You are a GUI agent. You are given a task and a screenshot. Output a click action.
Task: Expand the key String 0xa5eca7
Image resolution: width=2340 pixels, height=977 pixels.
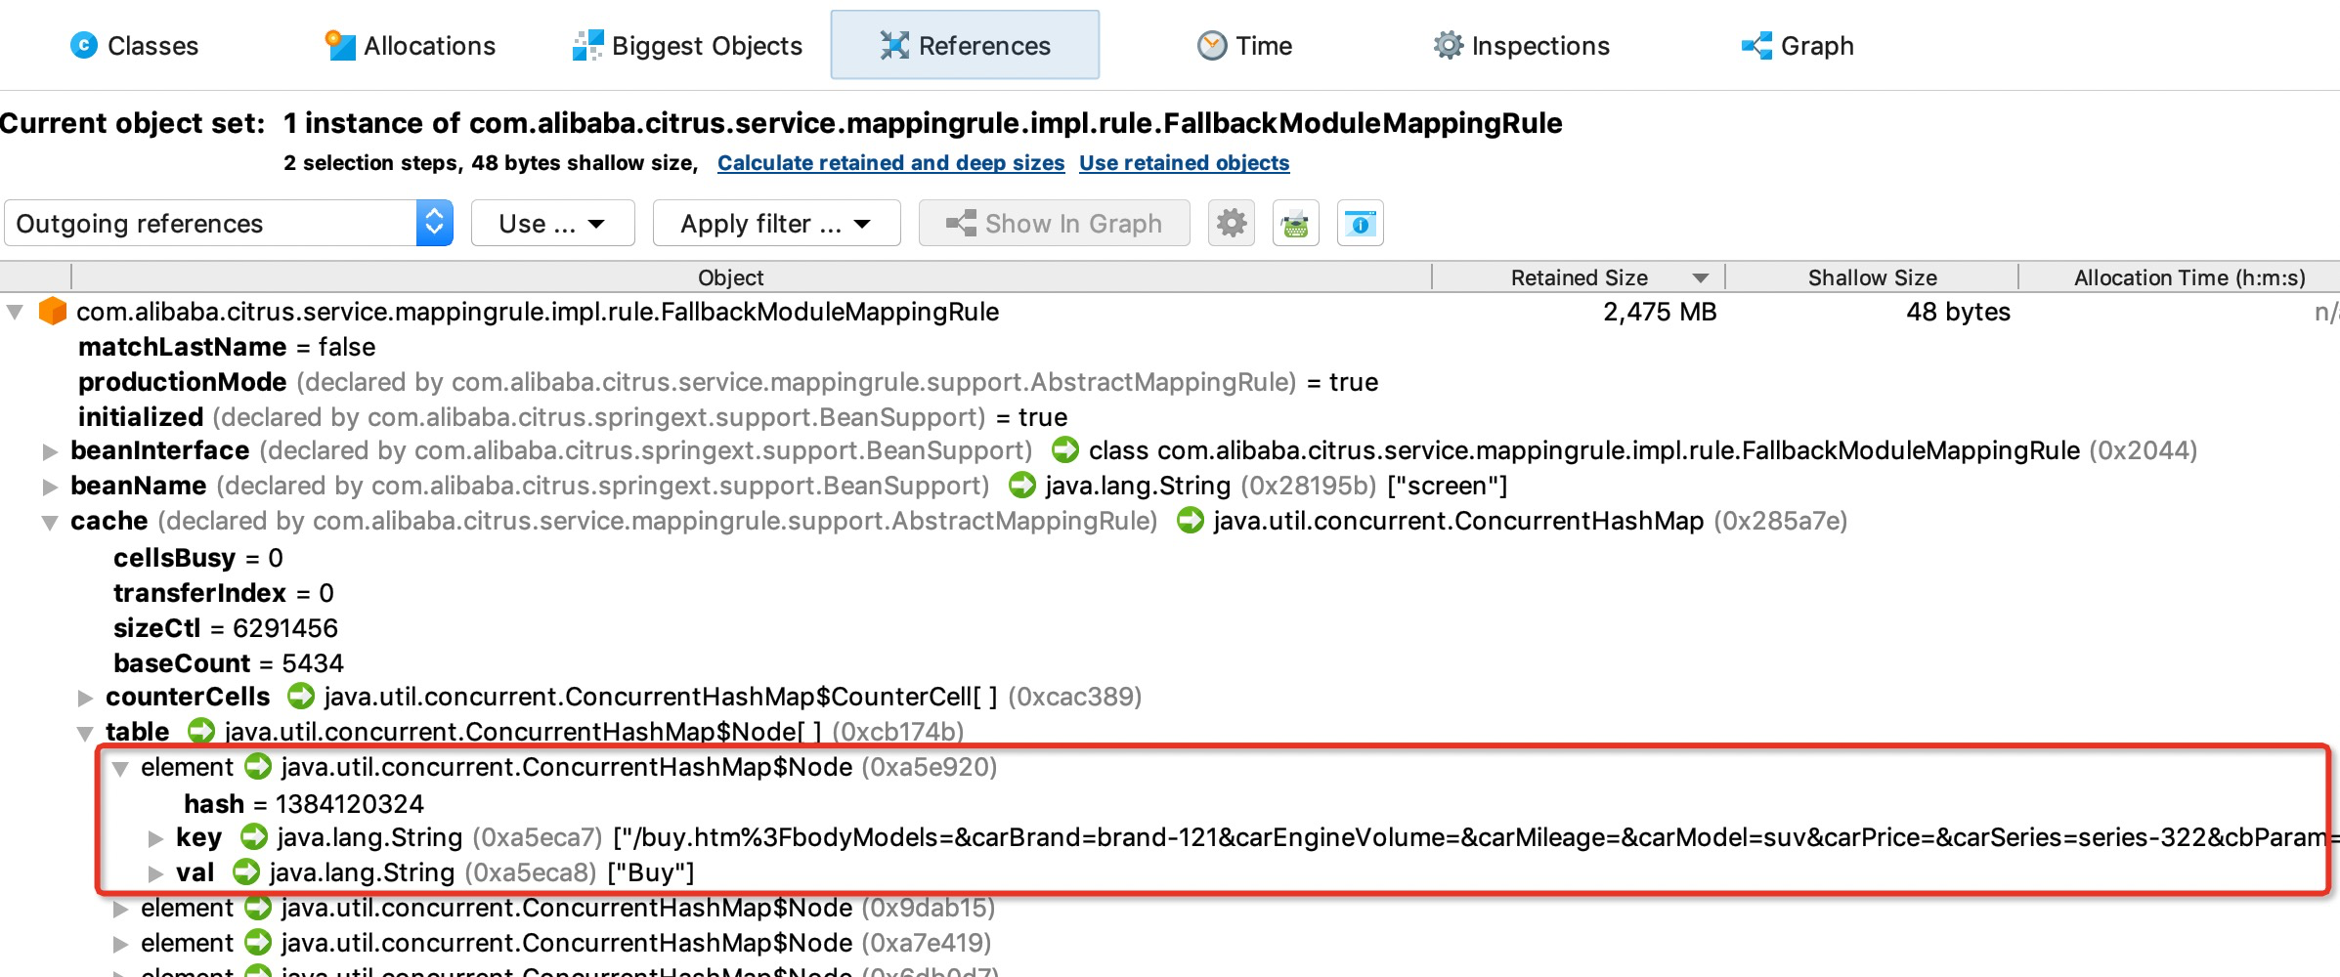(155, 838)
